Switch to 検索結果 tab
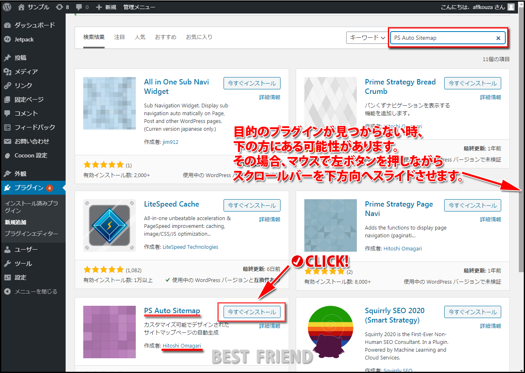 (94, 37)
